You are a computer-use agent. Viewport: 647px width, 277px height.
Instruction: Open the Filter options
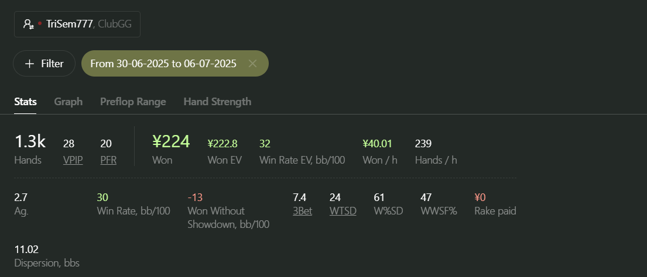tap(44, 63)
